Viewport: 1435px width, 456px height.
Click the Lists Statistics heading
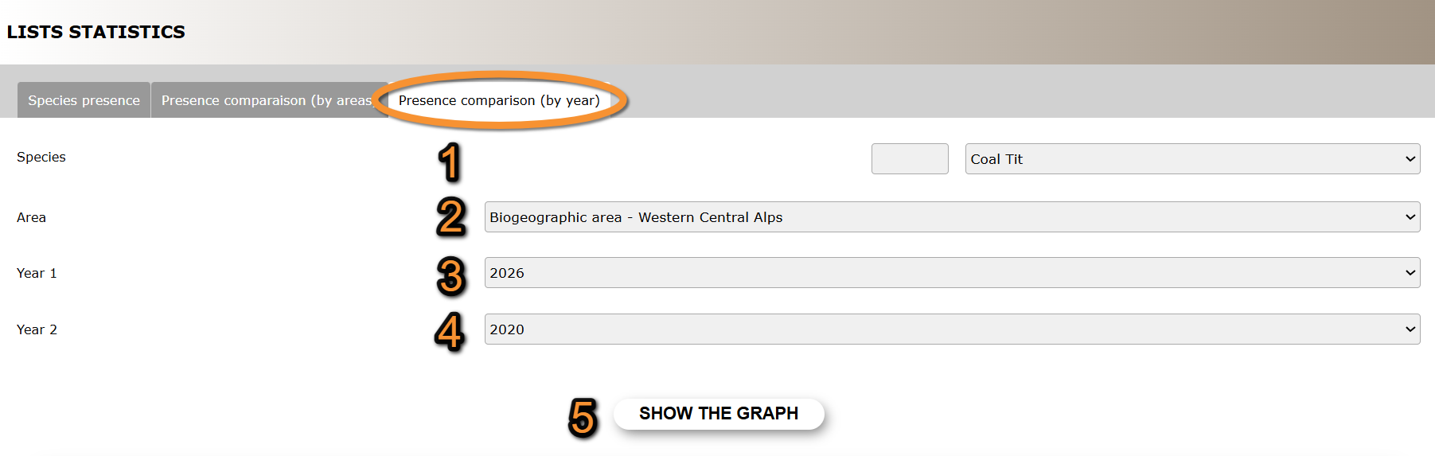[96, 32]
